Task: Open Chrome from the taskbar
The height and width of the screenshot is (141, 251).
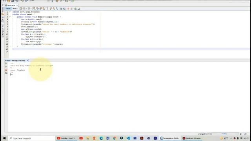Action: (x=115, y=138)
